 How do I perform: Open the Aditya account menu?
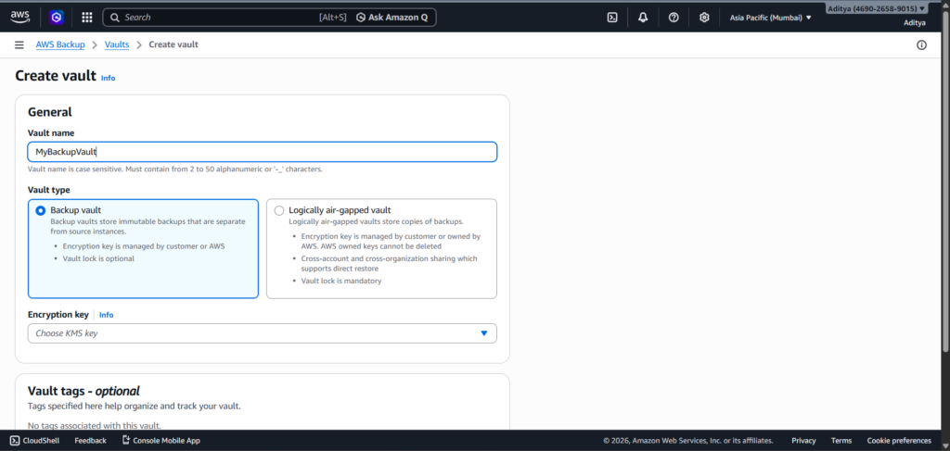tap(876, 8)
